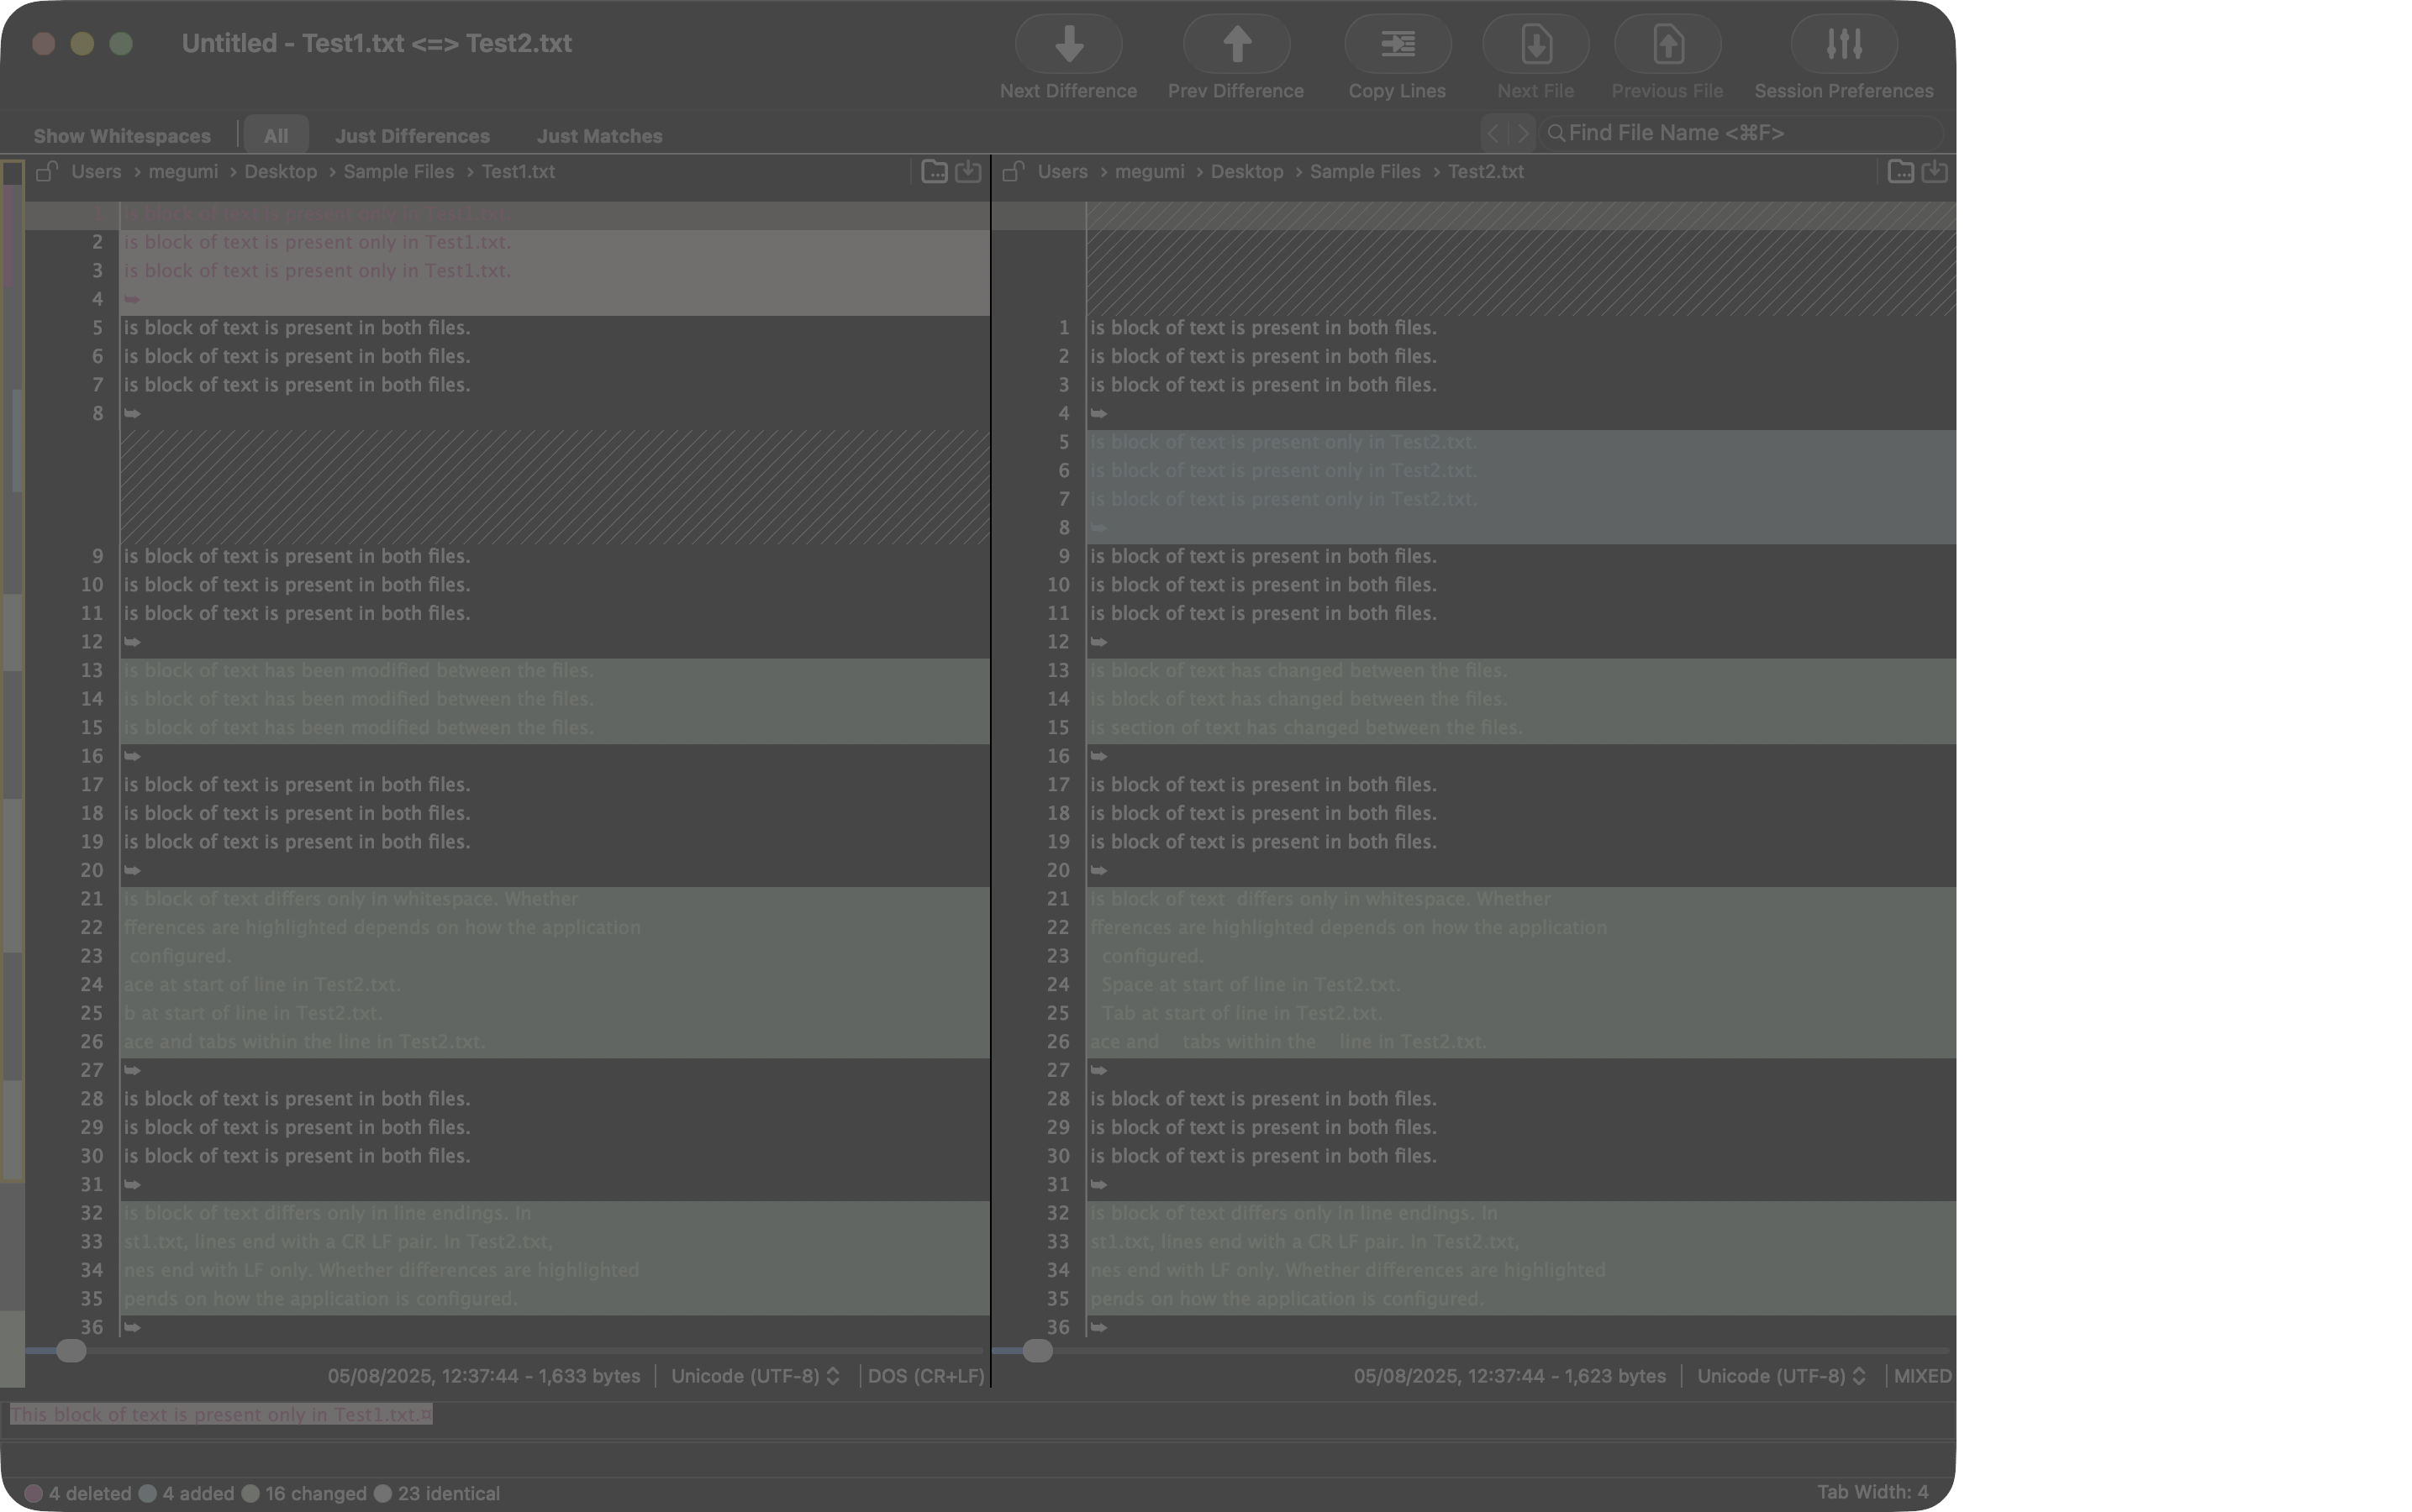2412x1512 pixels.
Task: Click the "23 identical" status indicator
Action: click(x=436, y=1493)
